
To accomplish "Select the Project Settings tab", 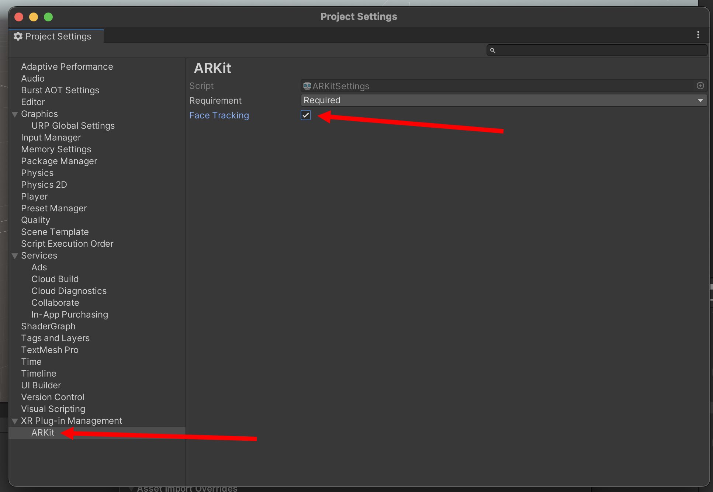I will [x=58, y=36].
